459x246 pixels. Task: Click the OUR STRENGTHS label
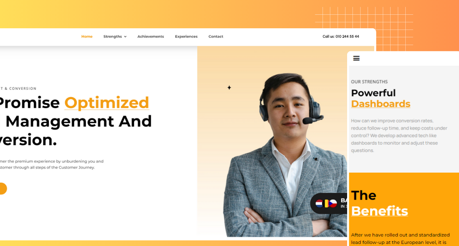(369, 82)
